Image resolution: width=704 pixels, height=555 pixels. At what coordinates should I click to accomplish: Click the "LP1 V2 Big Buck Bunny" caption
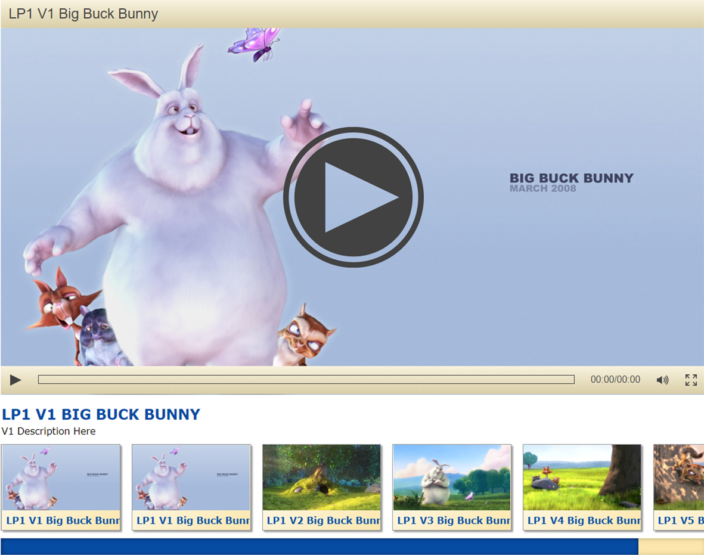(x=323, y=520)
